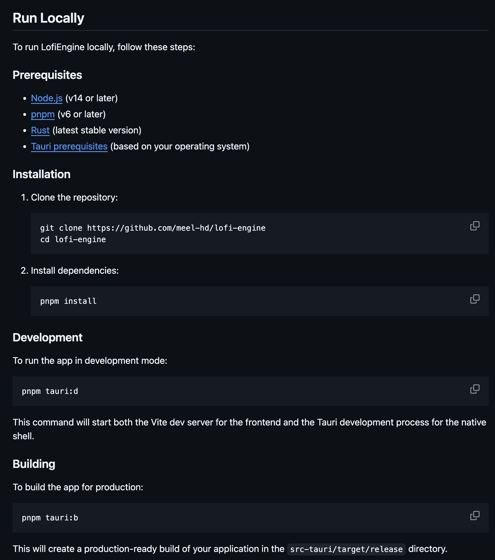Screen dimensions: 495x560
Task: Copy the pnpm tauri:b command
Action: 475,516
